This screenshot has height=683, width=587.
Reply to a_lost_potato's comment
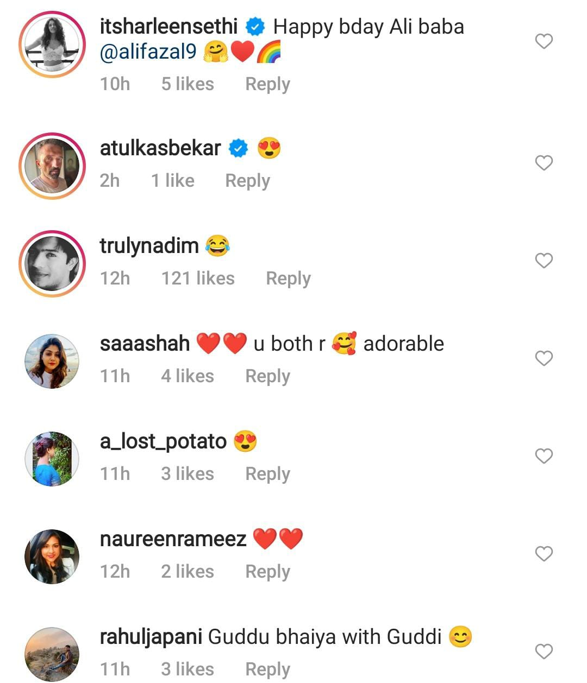tap(267, 474)
